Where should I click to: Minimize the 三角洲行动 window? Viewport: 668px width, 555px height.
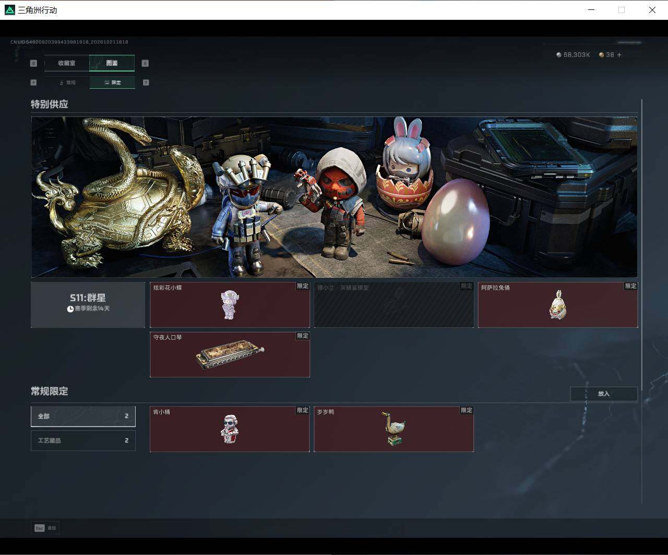[x=591, y=10]
